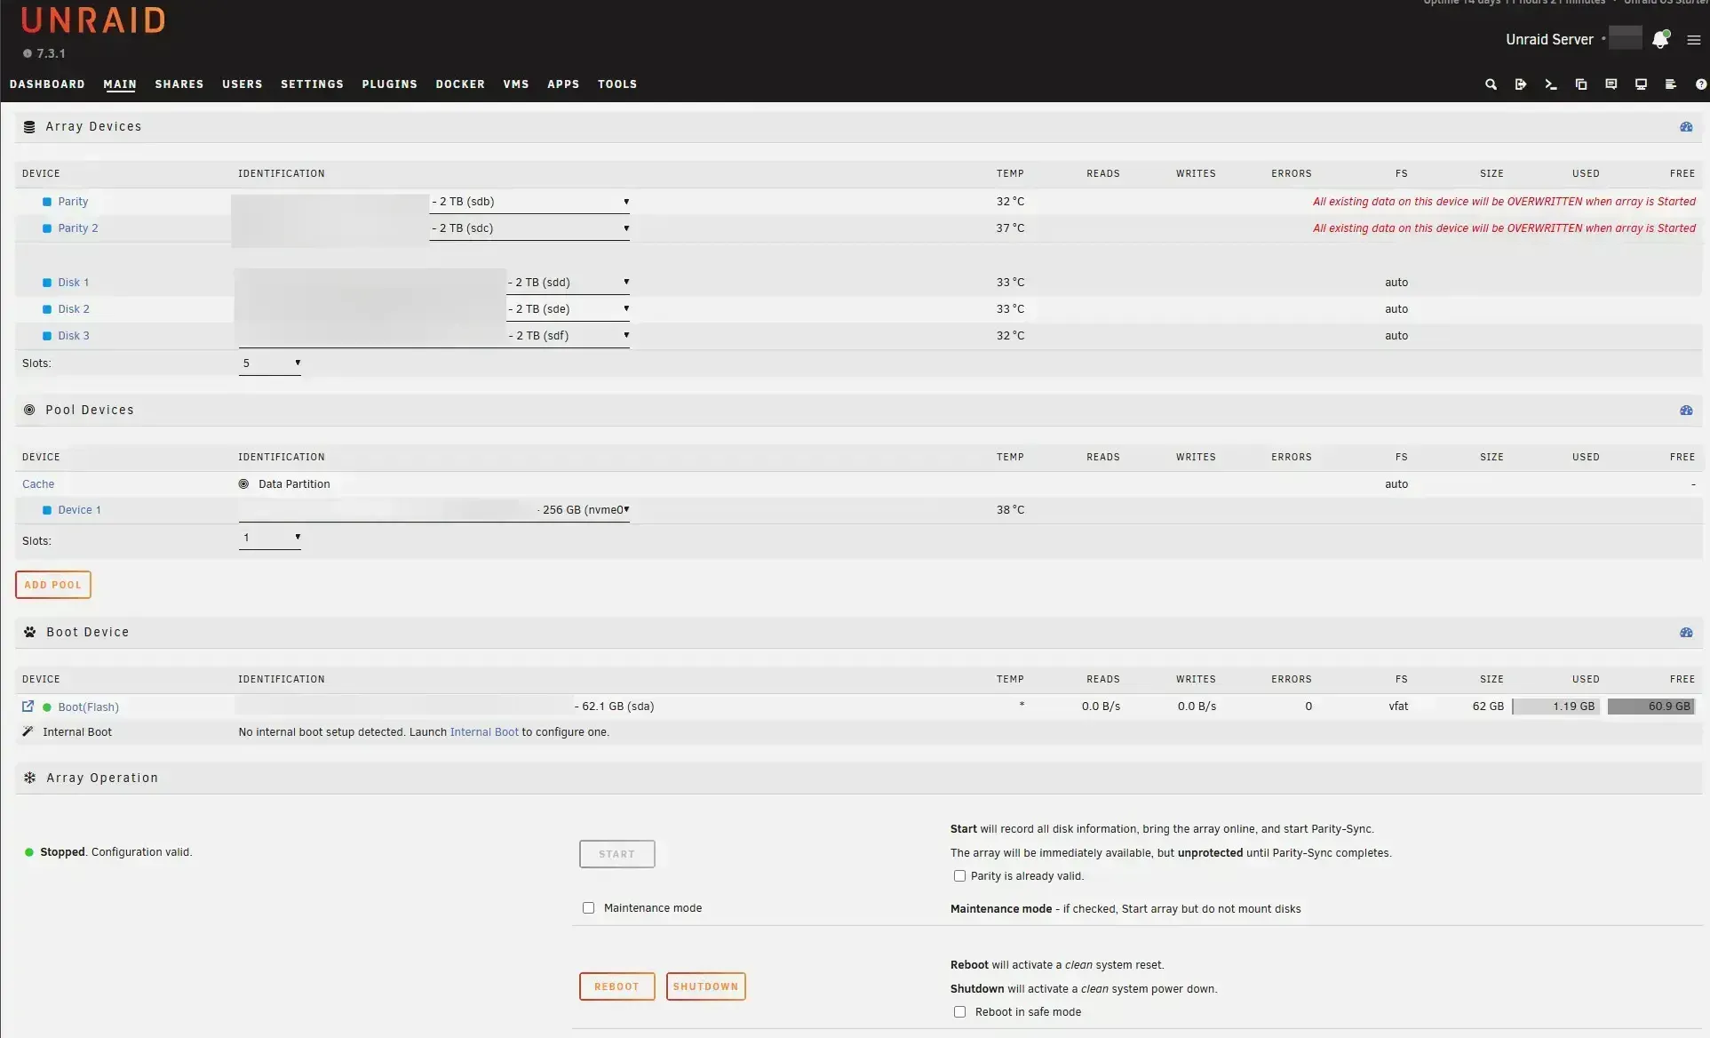Click the Boot Device view toggle icon
This screenshot has height=1038, width=1710.
coord(1686,633)
